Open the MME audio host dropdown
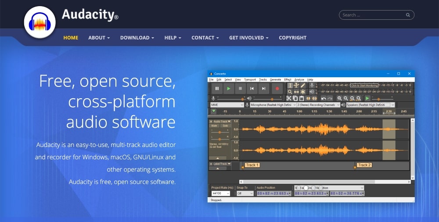 [227, 105]
